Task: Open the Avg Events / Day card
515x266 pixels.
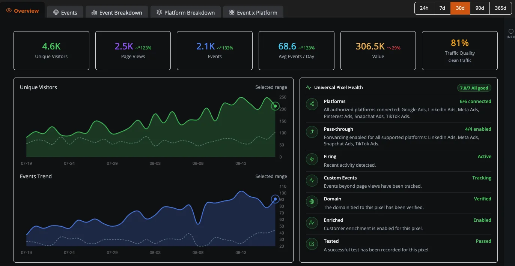Action: coord(297,51)
